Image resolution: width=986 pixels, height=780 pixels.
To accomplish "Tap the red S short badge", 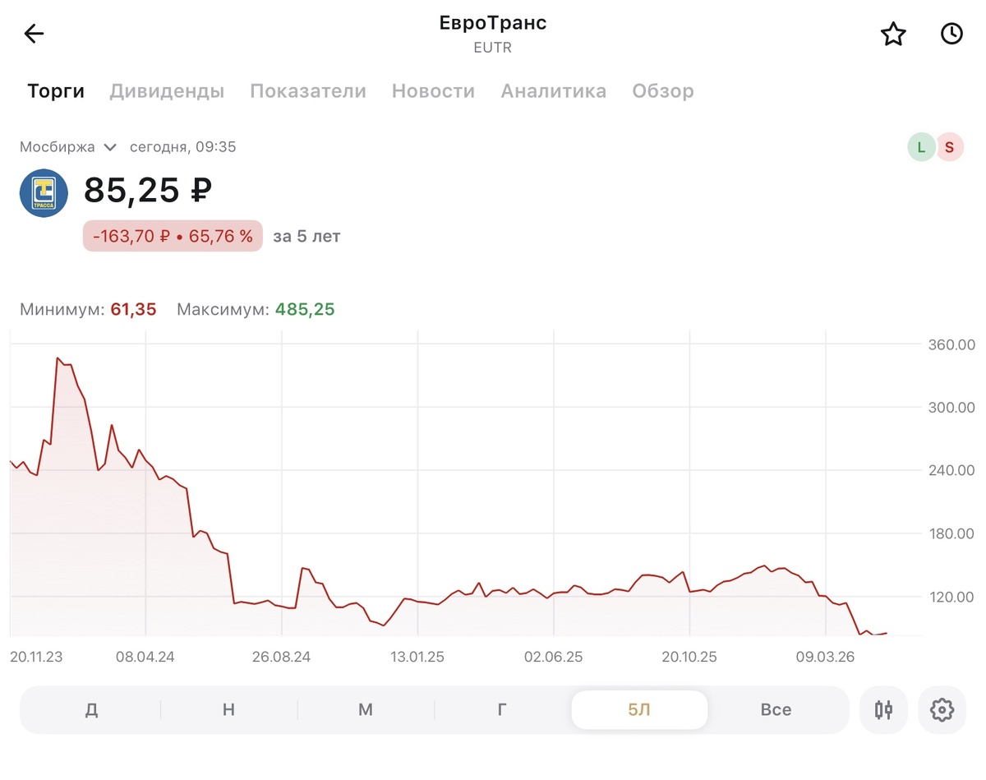I will pos(950,147).
